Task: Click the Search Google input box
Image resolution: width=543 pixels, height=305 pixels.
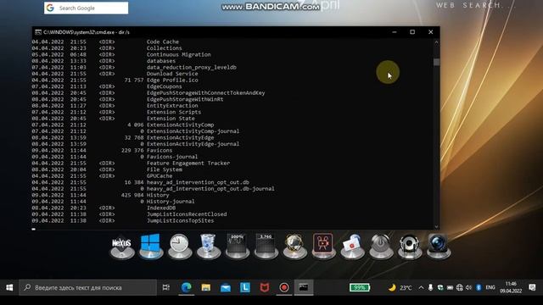Action: click(x=87, y=8)
